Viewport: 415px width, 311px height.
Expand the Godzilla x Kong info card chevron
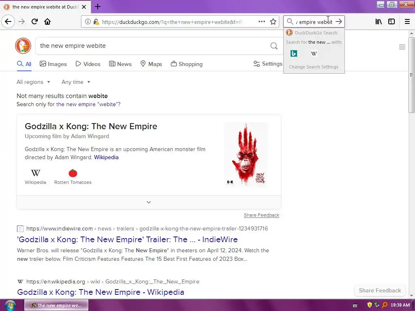[149, 202]
